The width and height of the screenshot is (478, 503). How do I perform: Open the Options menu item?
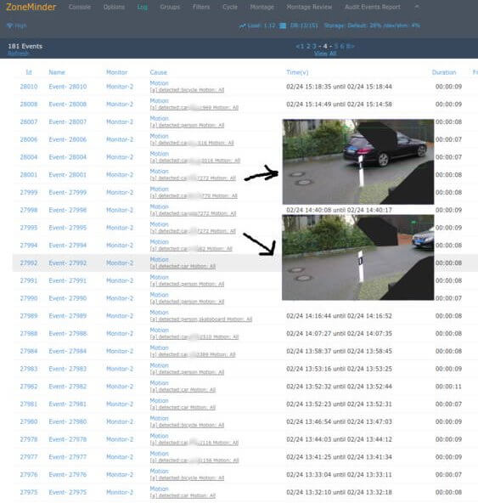point(114,7)
